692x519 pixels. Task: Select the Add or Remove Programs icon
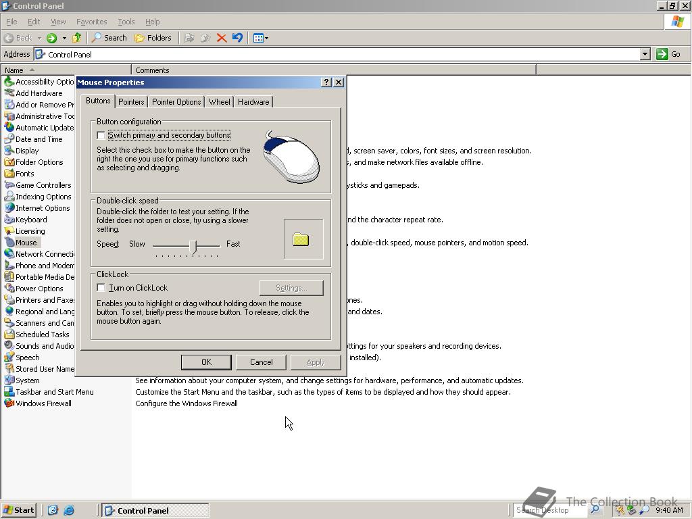[9, 105]
